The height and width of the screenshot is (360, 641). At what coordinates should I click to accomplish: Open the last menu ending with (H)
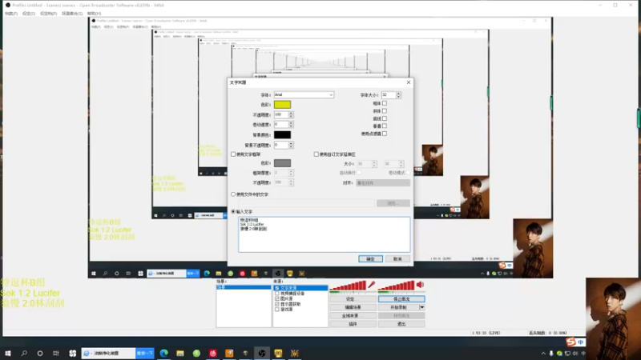coord(94,14)
